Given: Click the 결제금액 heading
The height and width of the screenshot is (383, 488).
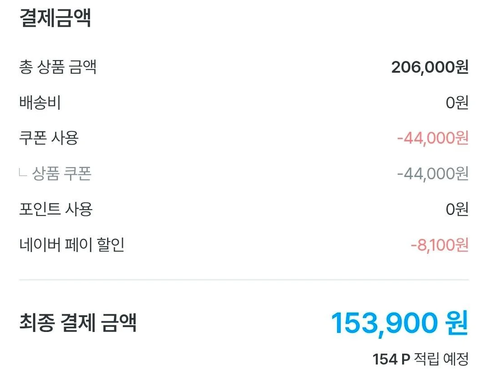Looking at the screenshot, I should [55, 18].
